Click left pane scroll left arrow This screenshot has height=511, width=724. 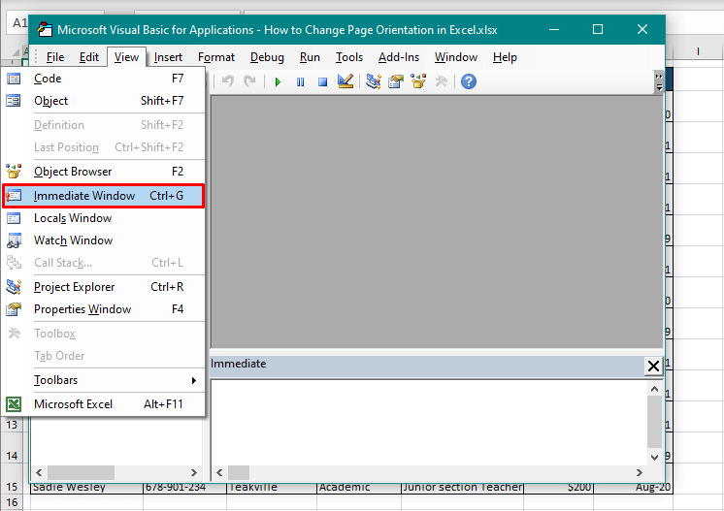point(39,473)
